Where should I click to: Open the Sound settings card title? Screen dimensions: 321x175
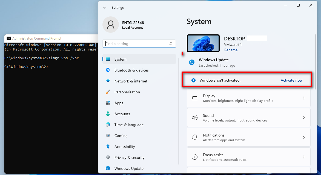(x=208, y=115)
